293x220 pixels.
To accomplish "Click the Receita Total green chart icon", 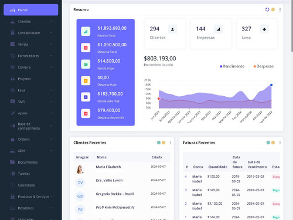I will (86, 32).
